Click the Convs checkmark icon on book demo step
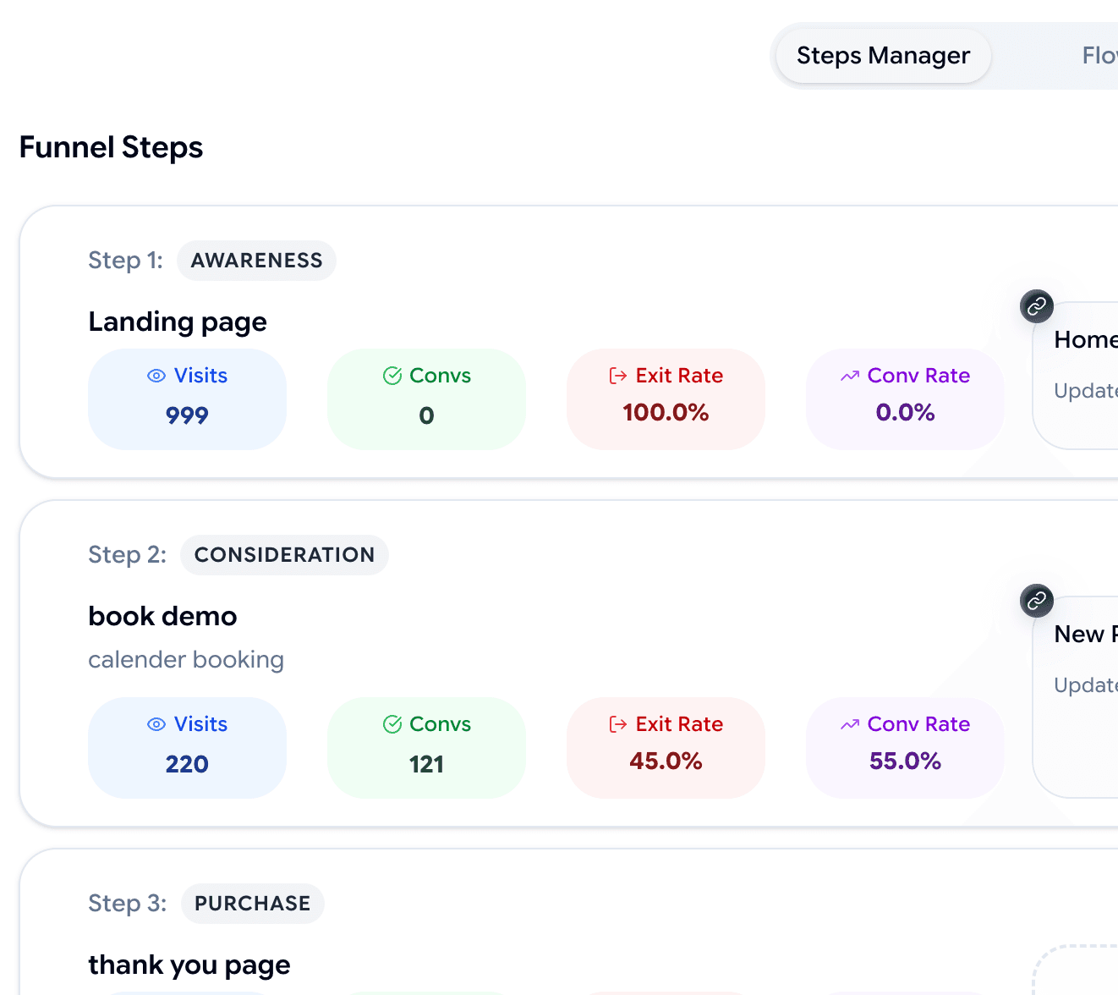This screenshot has width=1118, height=995. coord(392,723)
